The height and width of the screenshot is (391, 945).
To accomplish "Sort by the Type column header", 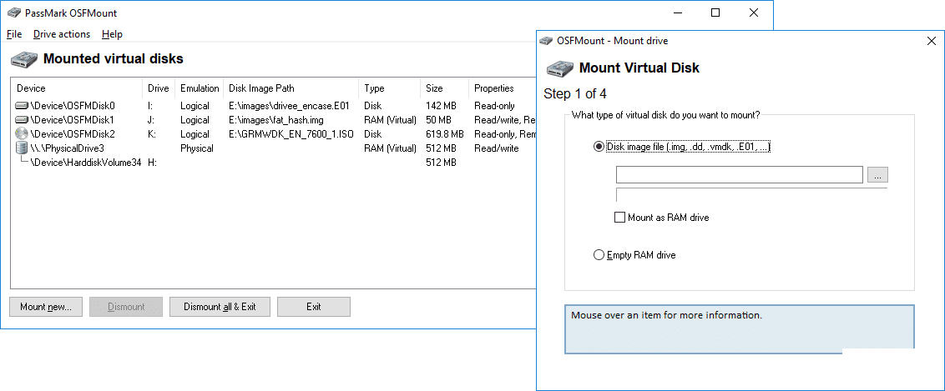I will tap(390, 88).
